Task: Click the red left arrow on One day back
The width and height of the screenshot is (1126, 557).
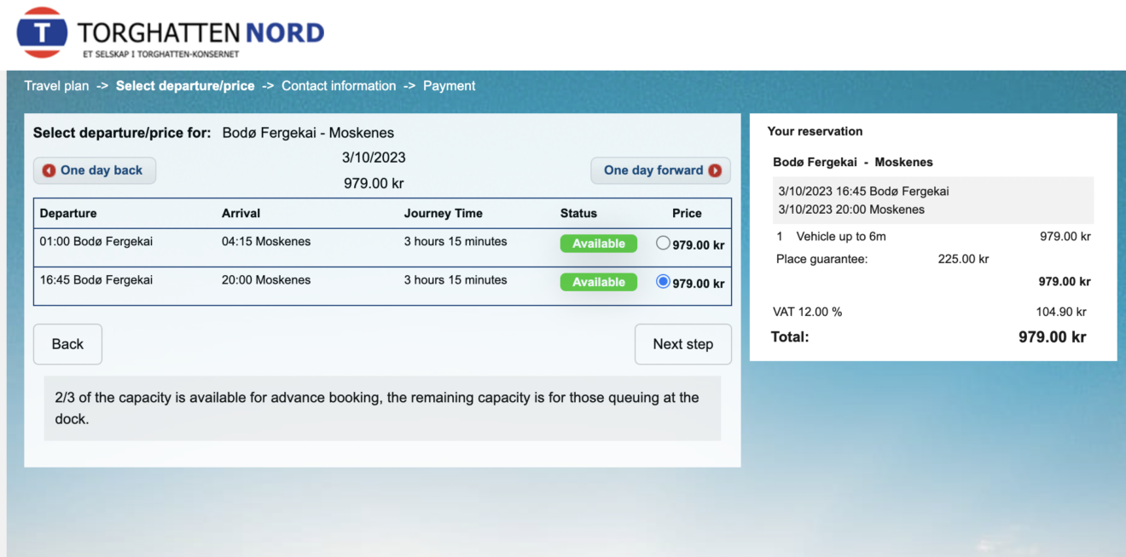Action: 49,170
